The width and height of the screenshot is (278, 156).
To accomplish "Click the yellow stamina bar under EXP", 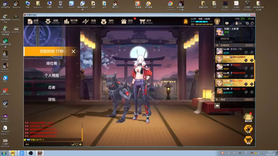I will point(204,24).
